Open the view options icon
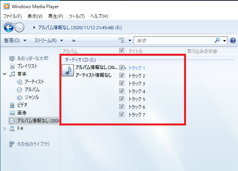The width and height of the screenshot is (238, 171). pyautogui.click(x=122, y=41)
